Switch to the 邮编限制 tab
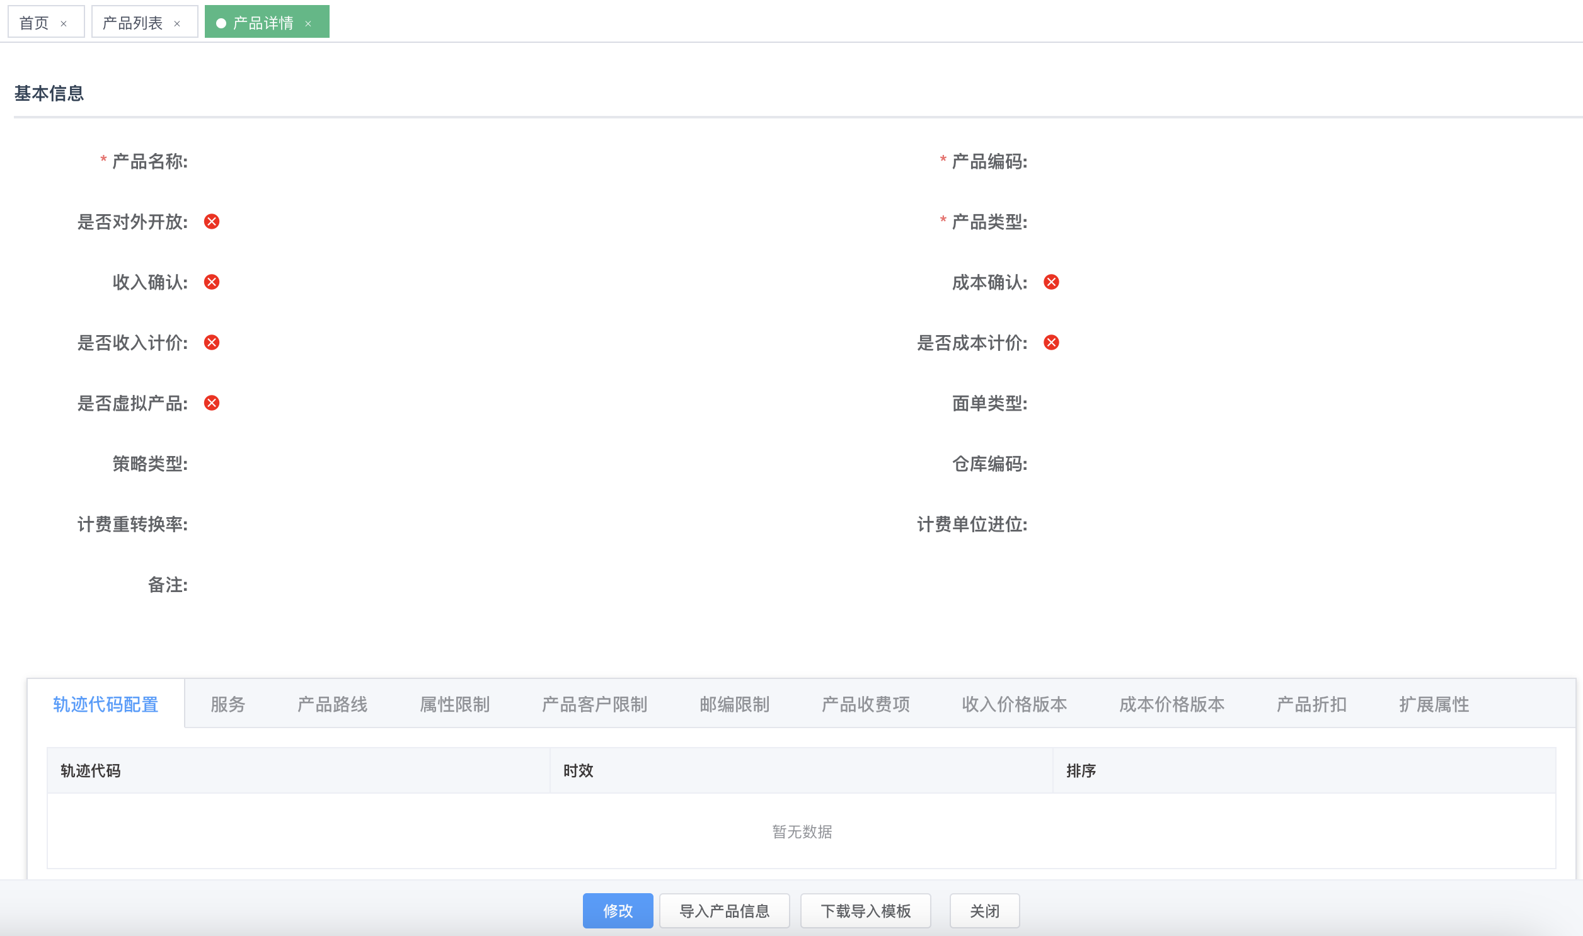 pos(732,705)
